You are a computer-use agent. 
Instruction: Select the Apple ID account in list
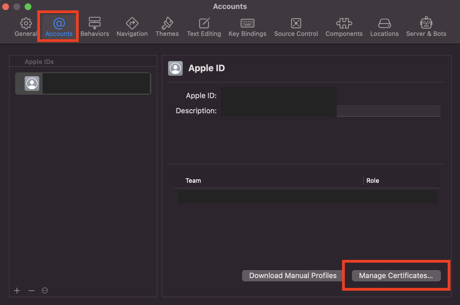pos(83,84)
